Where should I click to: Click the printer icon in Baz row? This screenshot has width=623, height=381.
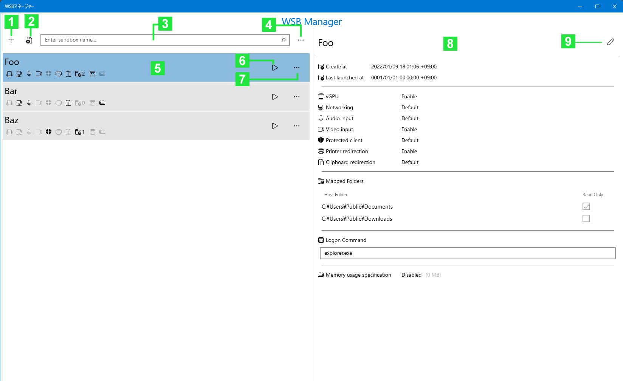(59, 132)
